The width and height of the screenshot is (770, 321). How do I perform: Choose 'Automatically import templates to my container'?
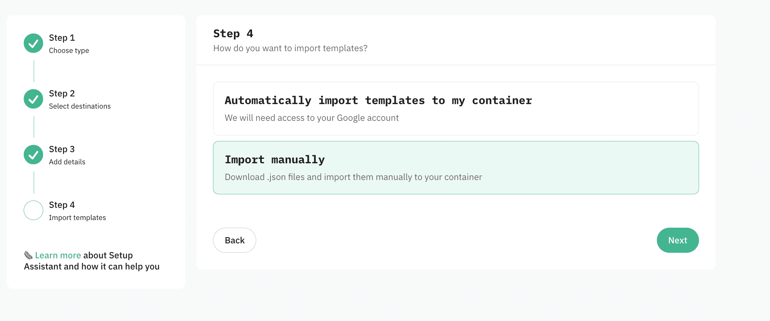[x=456, y=109]
